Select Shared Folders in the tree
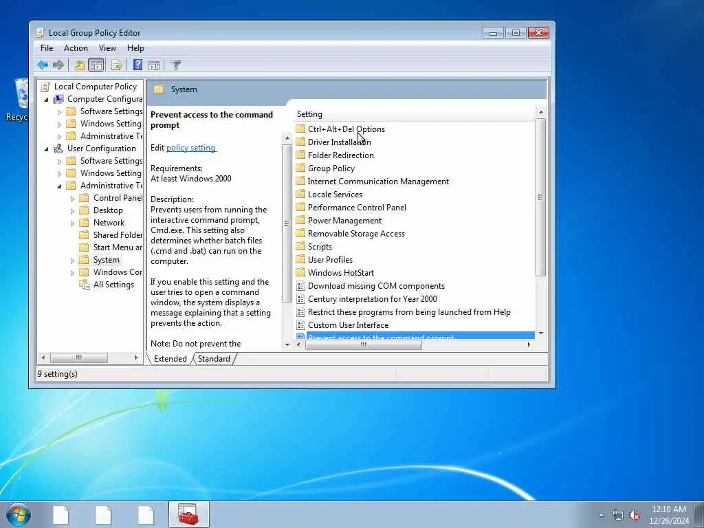This screenshot has width=704, height=528. [x=118, y=235]
